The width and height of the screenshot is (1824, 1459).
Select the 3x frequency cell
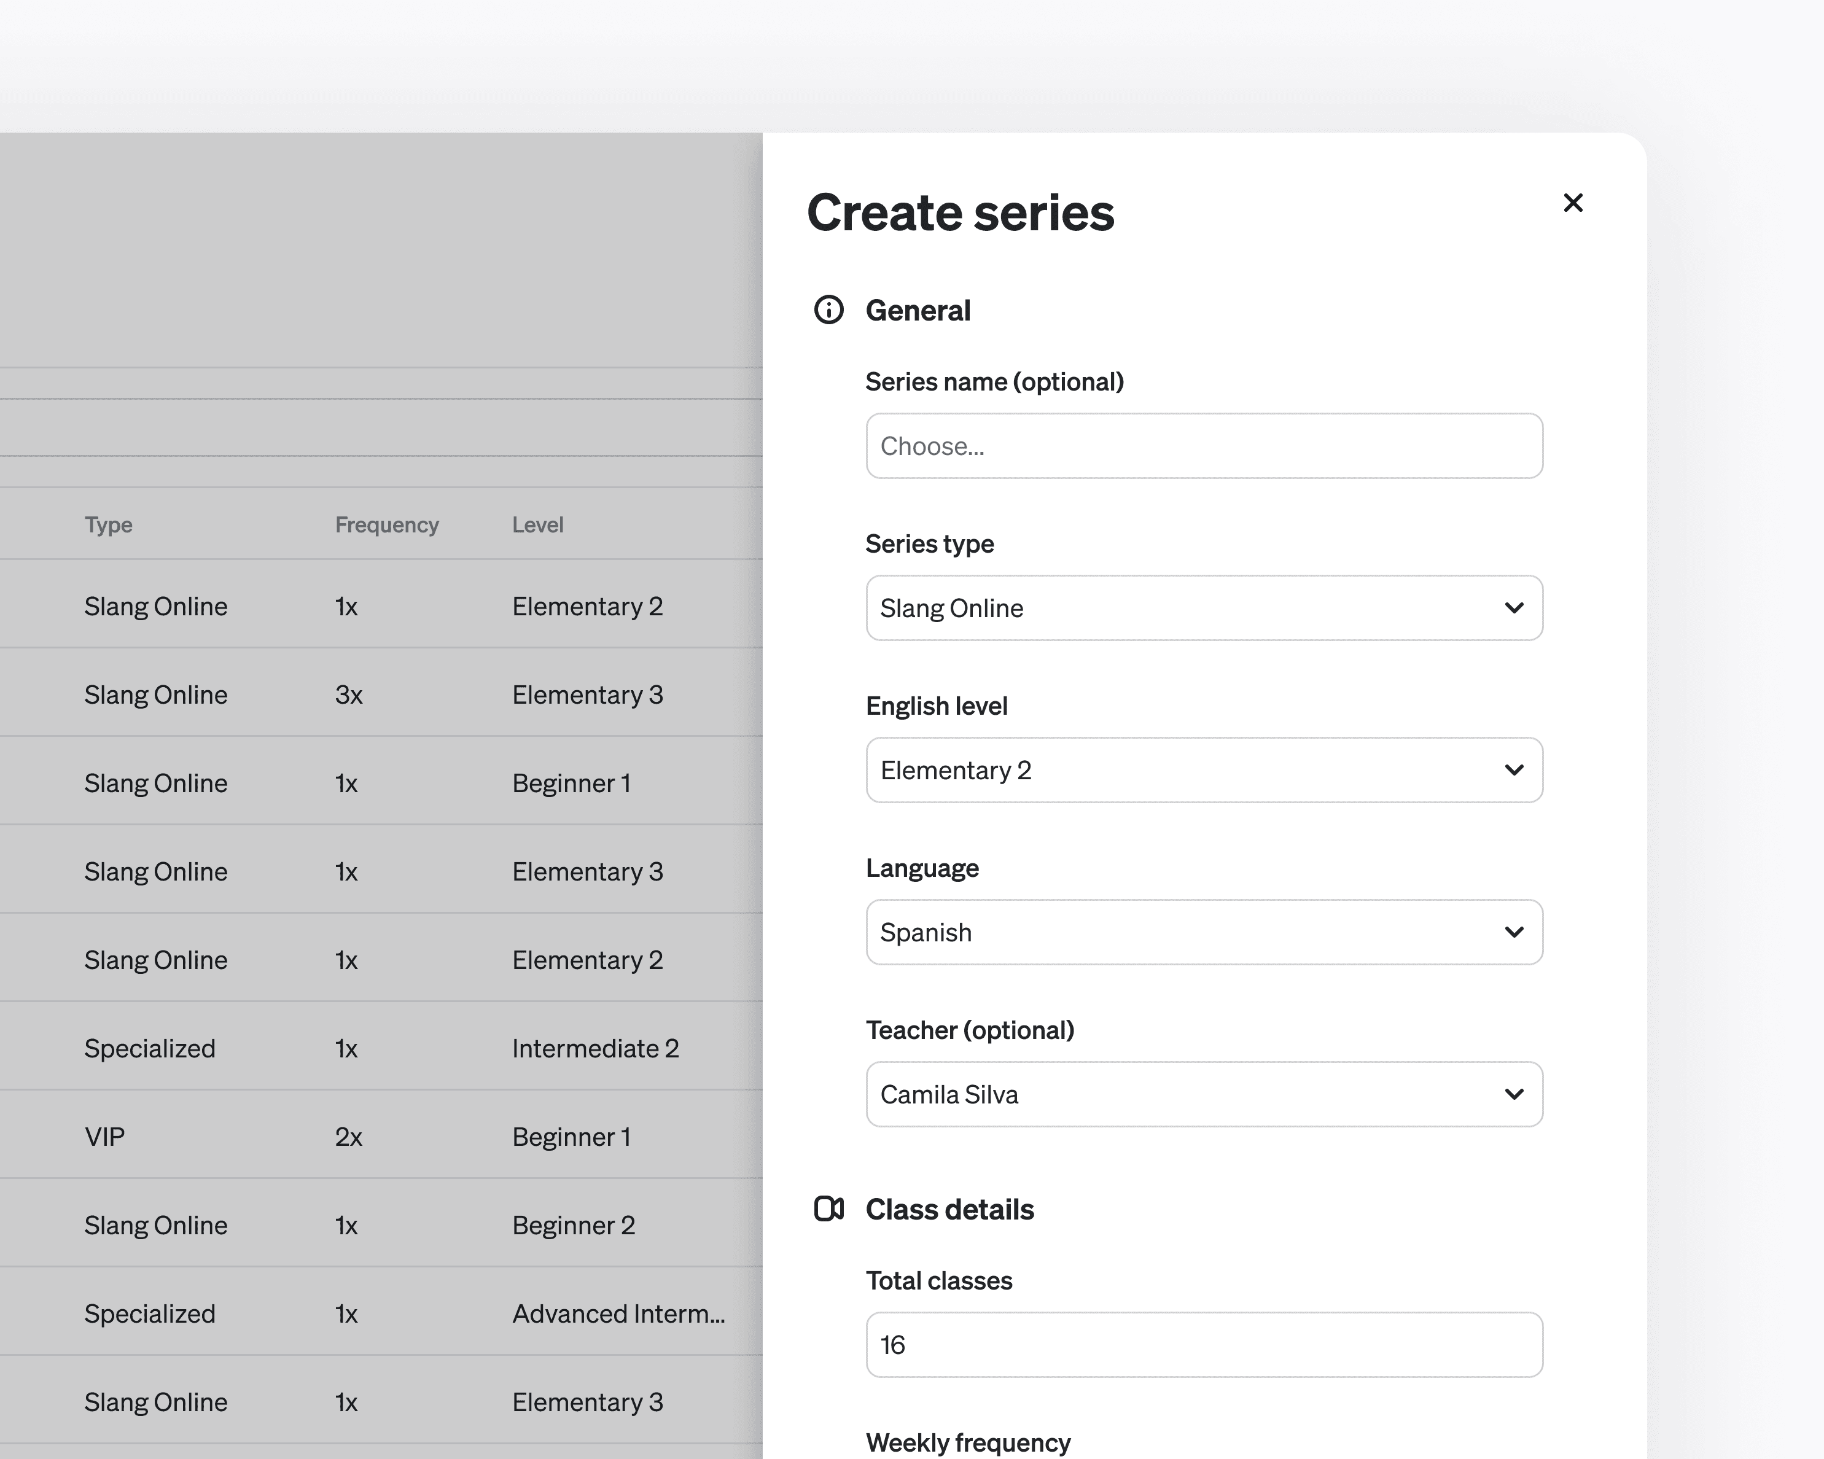point(349,694)
